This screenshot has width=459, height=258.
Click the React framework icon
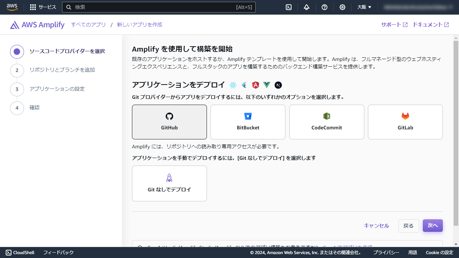coord(233,85)
